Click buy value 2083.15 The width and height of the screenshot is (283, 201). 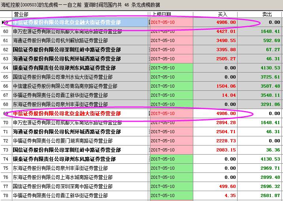(226, 150)
